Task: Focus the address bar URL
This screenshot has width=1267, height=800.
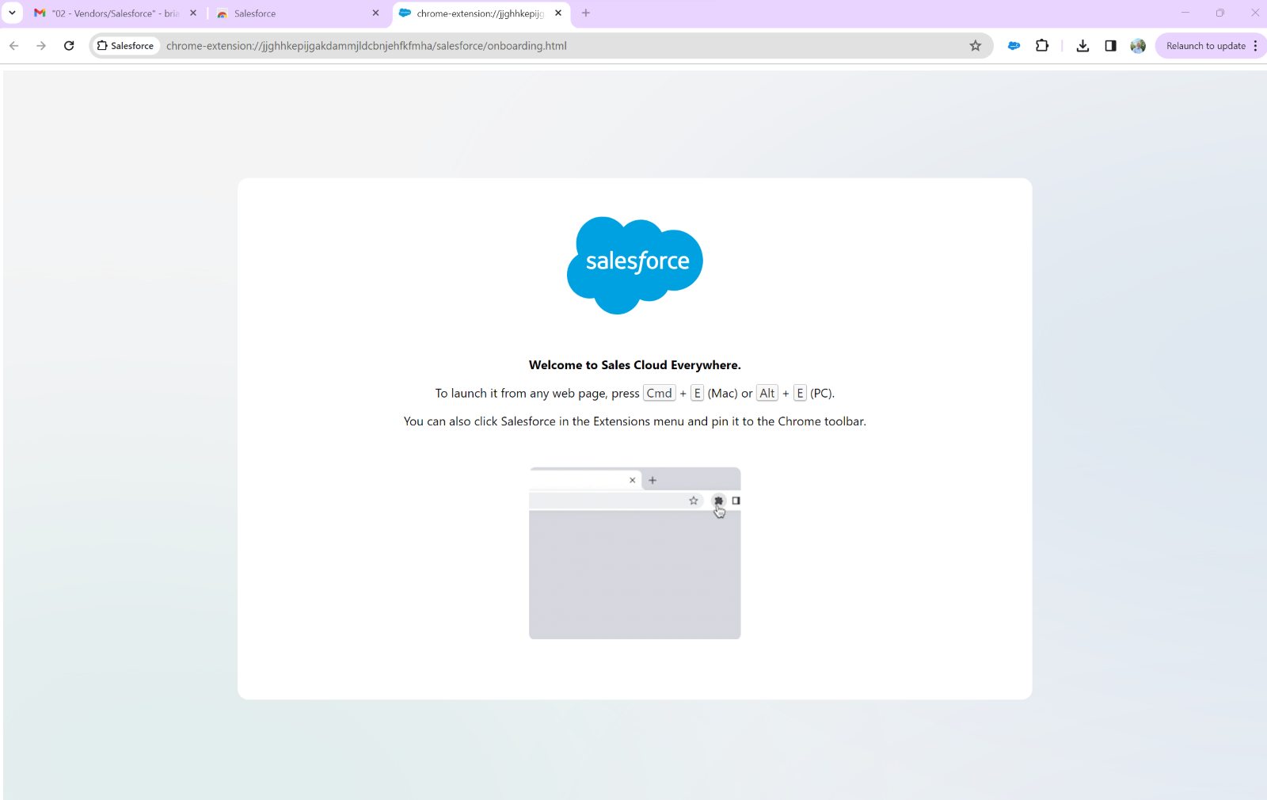Action: pyautogui.click(x=366, y=46)
